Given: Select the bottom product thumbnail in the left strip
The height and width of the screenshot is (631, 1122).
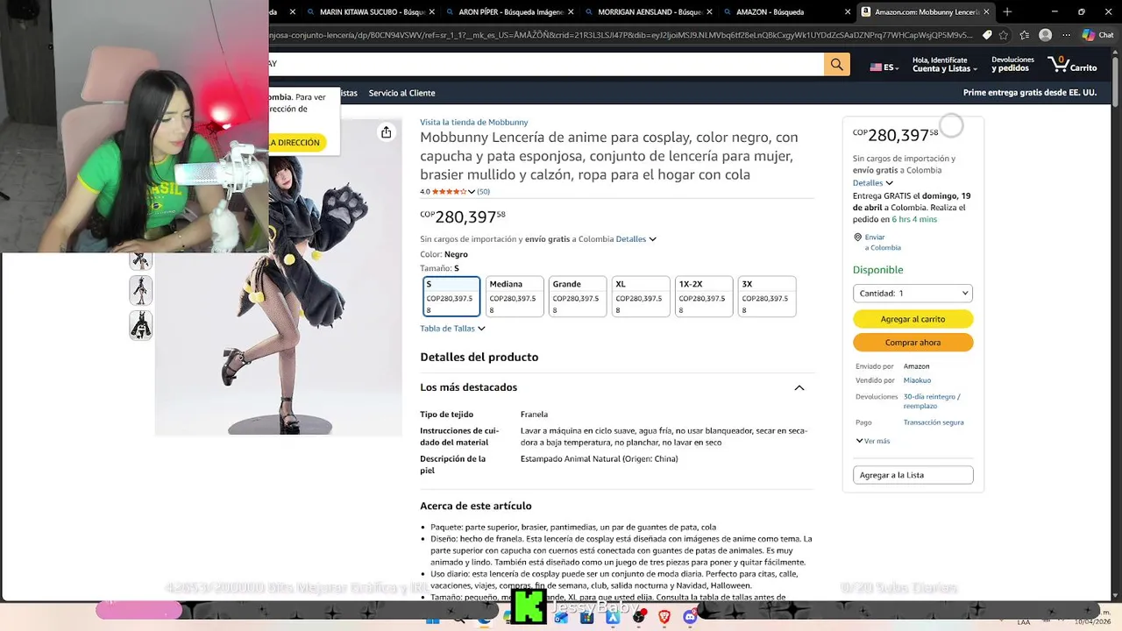Looking at the screenshot, I should click(x=141, y=325).
